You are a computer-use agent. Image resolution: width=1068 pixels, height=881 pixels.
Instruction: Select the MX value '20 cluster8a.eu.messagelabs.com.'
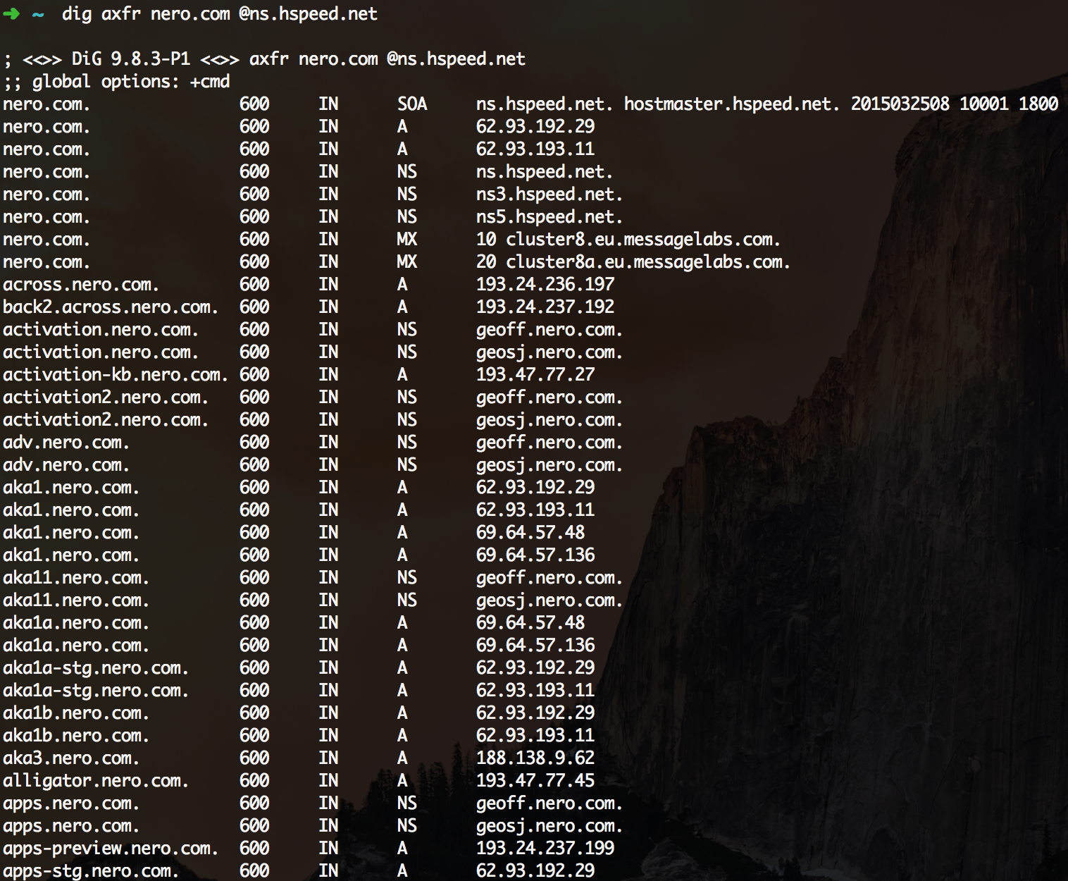[633, 262]
